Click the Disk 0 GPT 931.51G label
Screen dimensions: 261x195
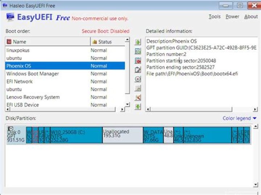(x=16, y=136)
